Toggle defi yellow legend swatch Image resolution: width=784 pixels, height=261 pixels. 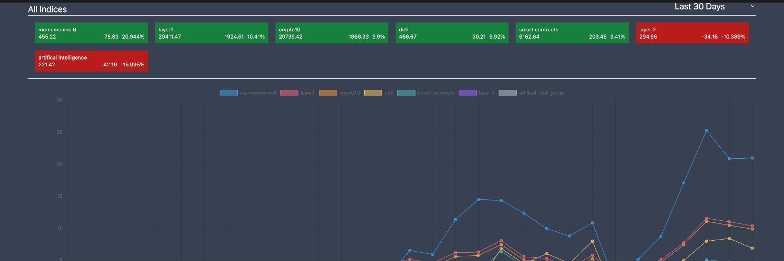(373, 93)
